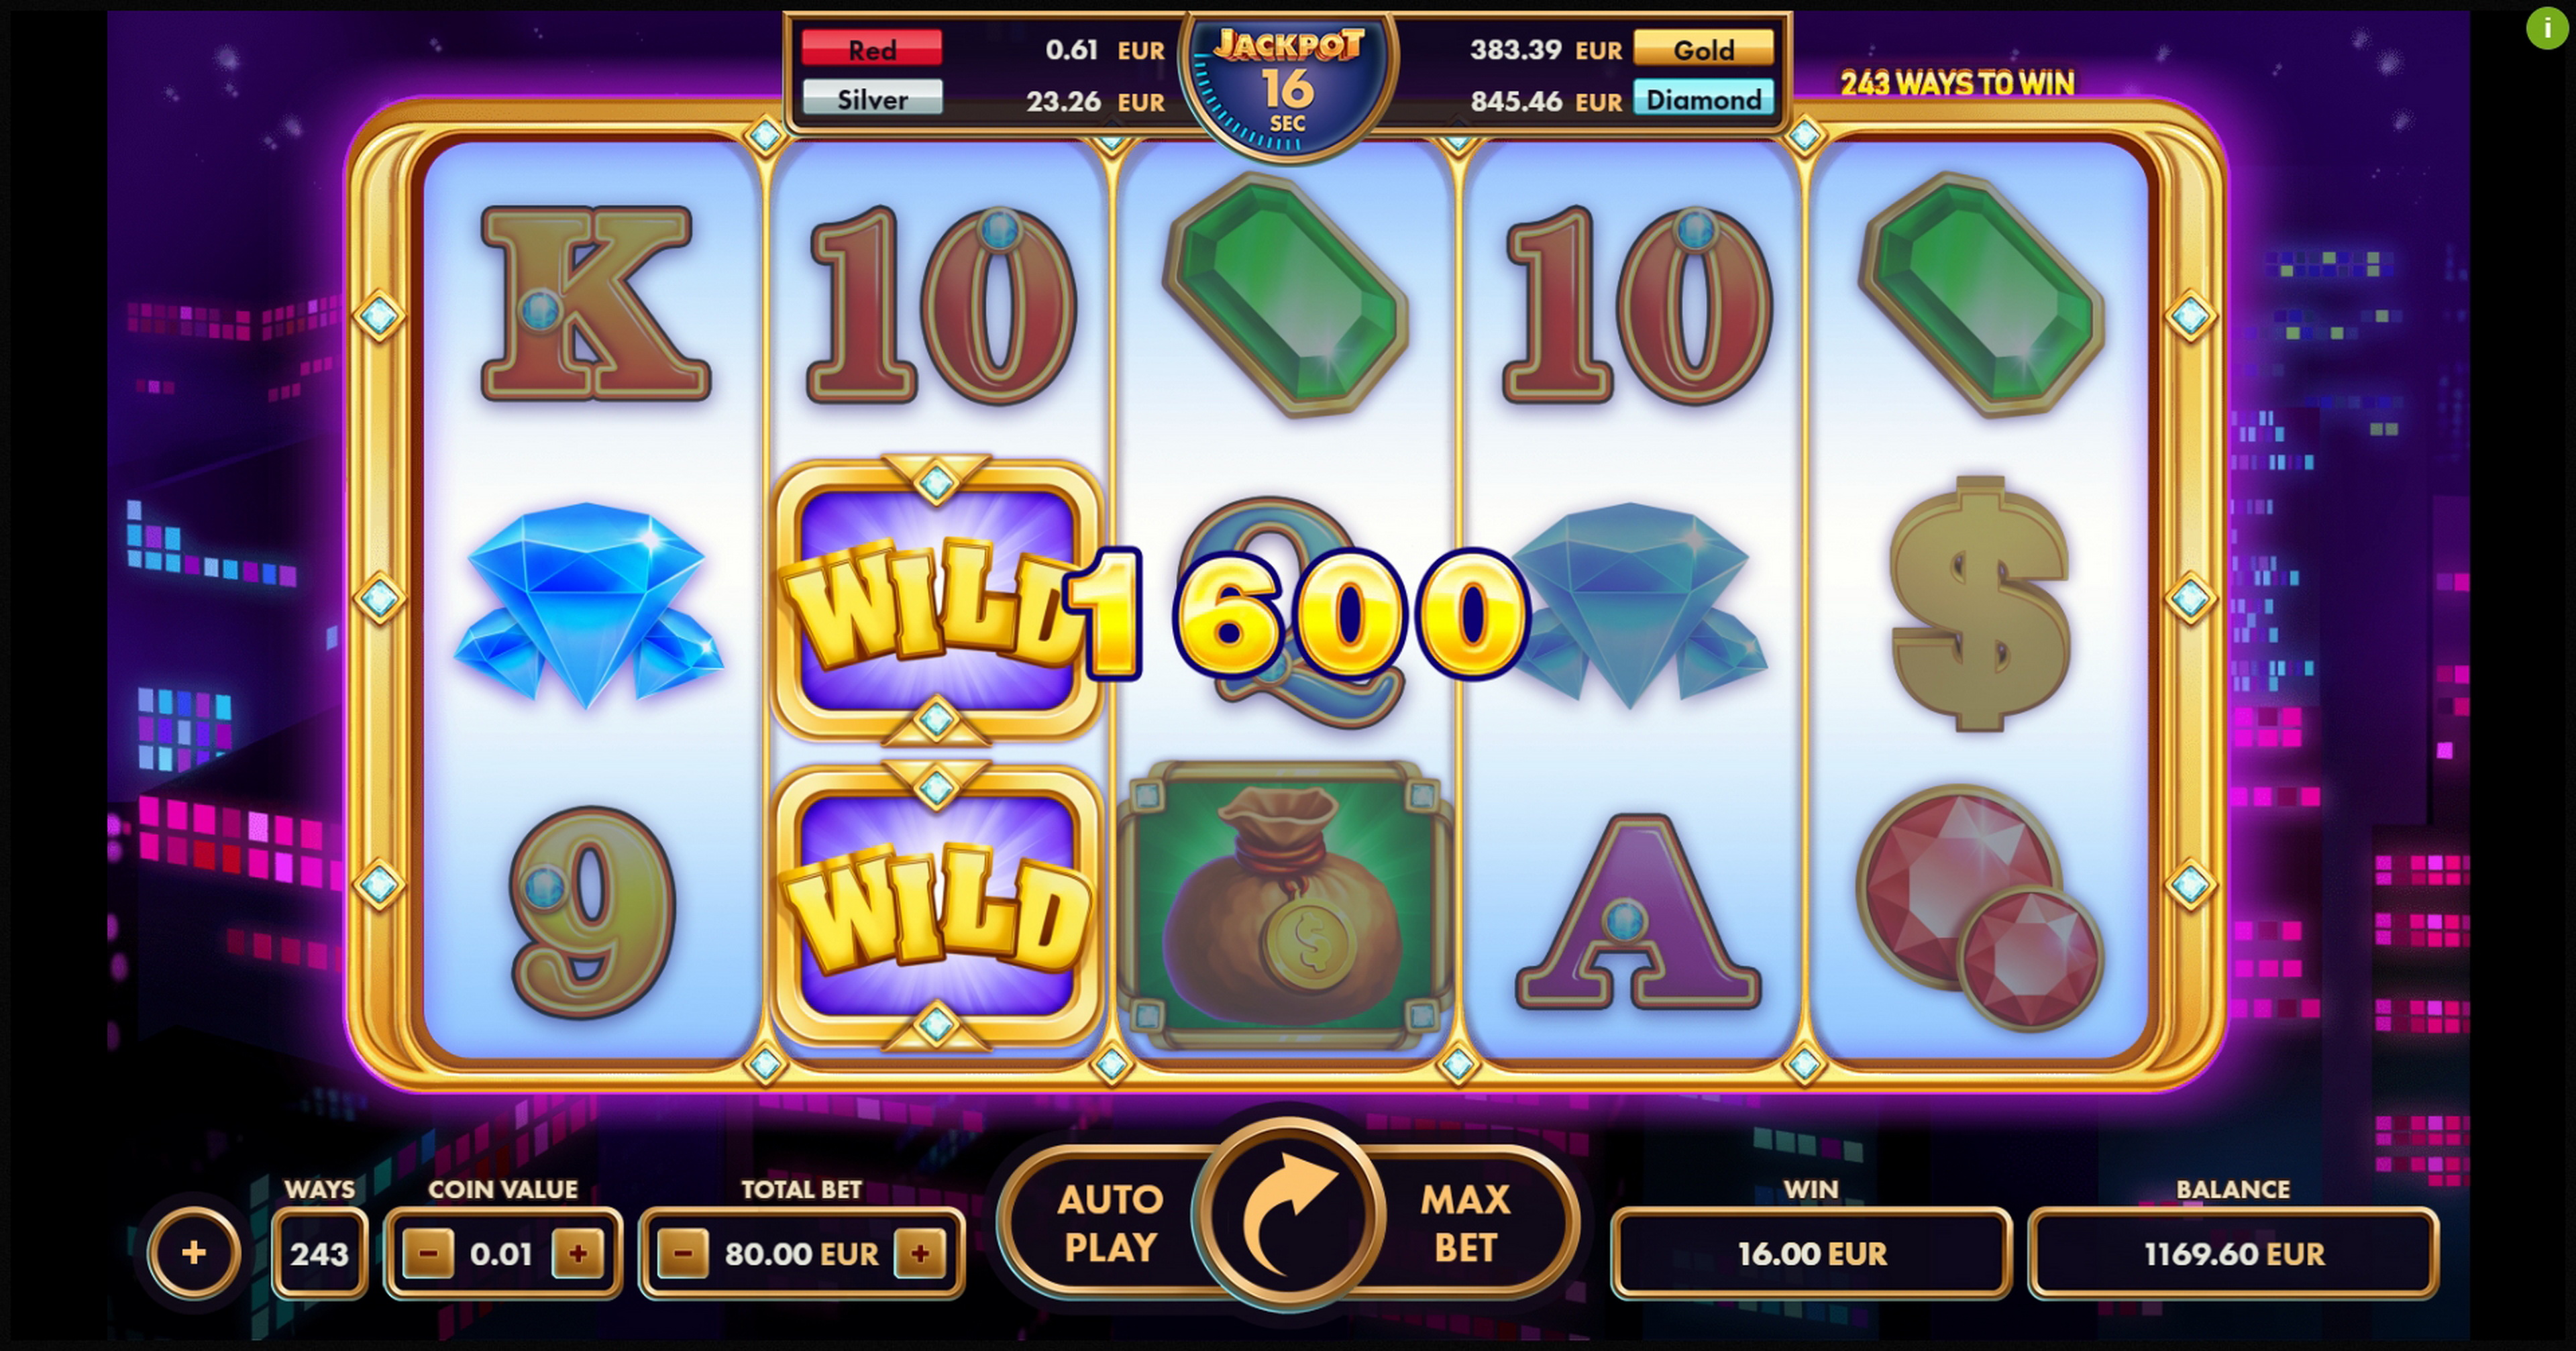Raise the total bet amount
The height and width of the screenshot is (1351, 2576).
(920, 1253)
